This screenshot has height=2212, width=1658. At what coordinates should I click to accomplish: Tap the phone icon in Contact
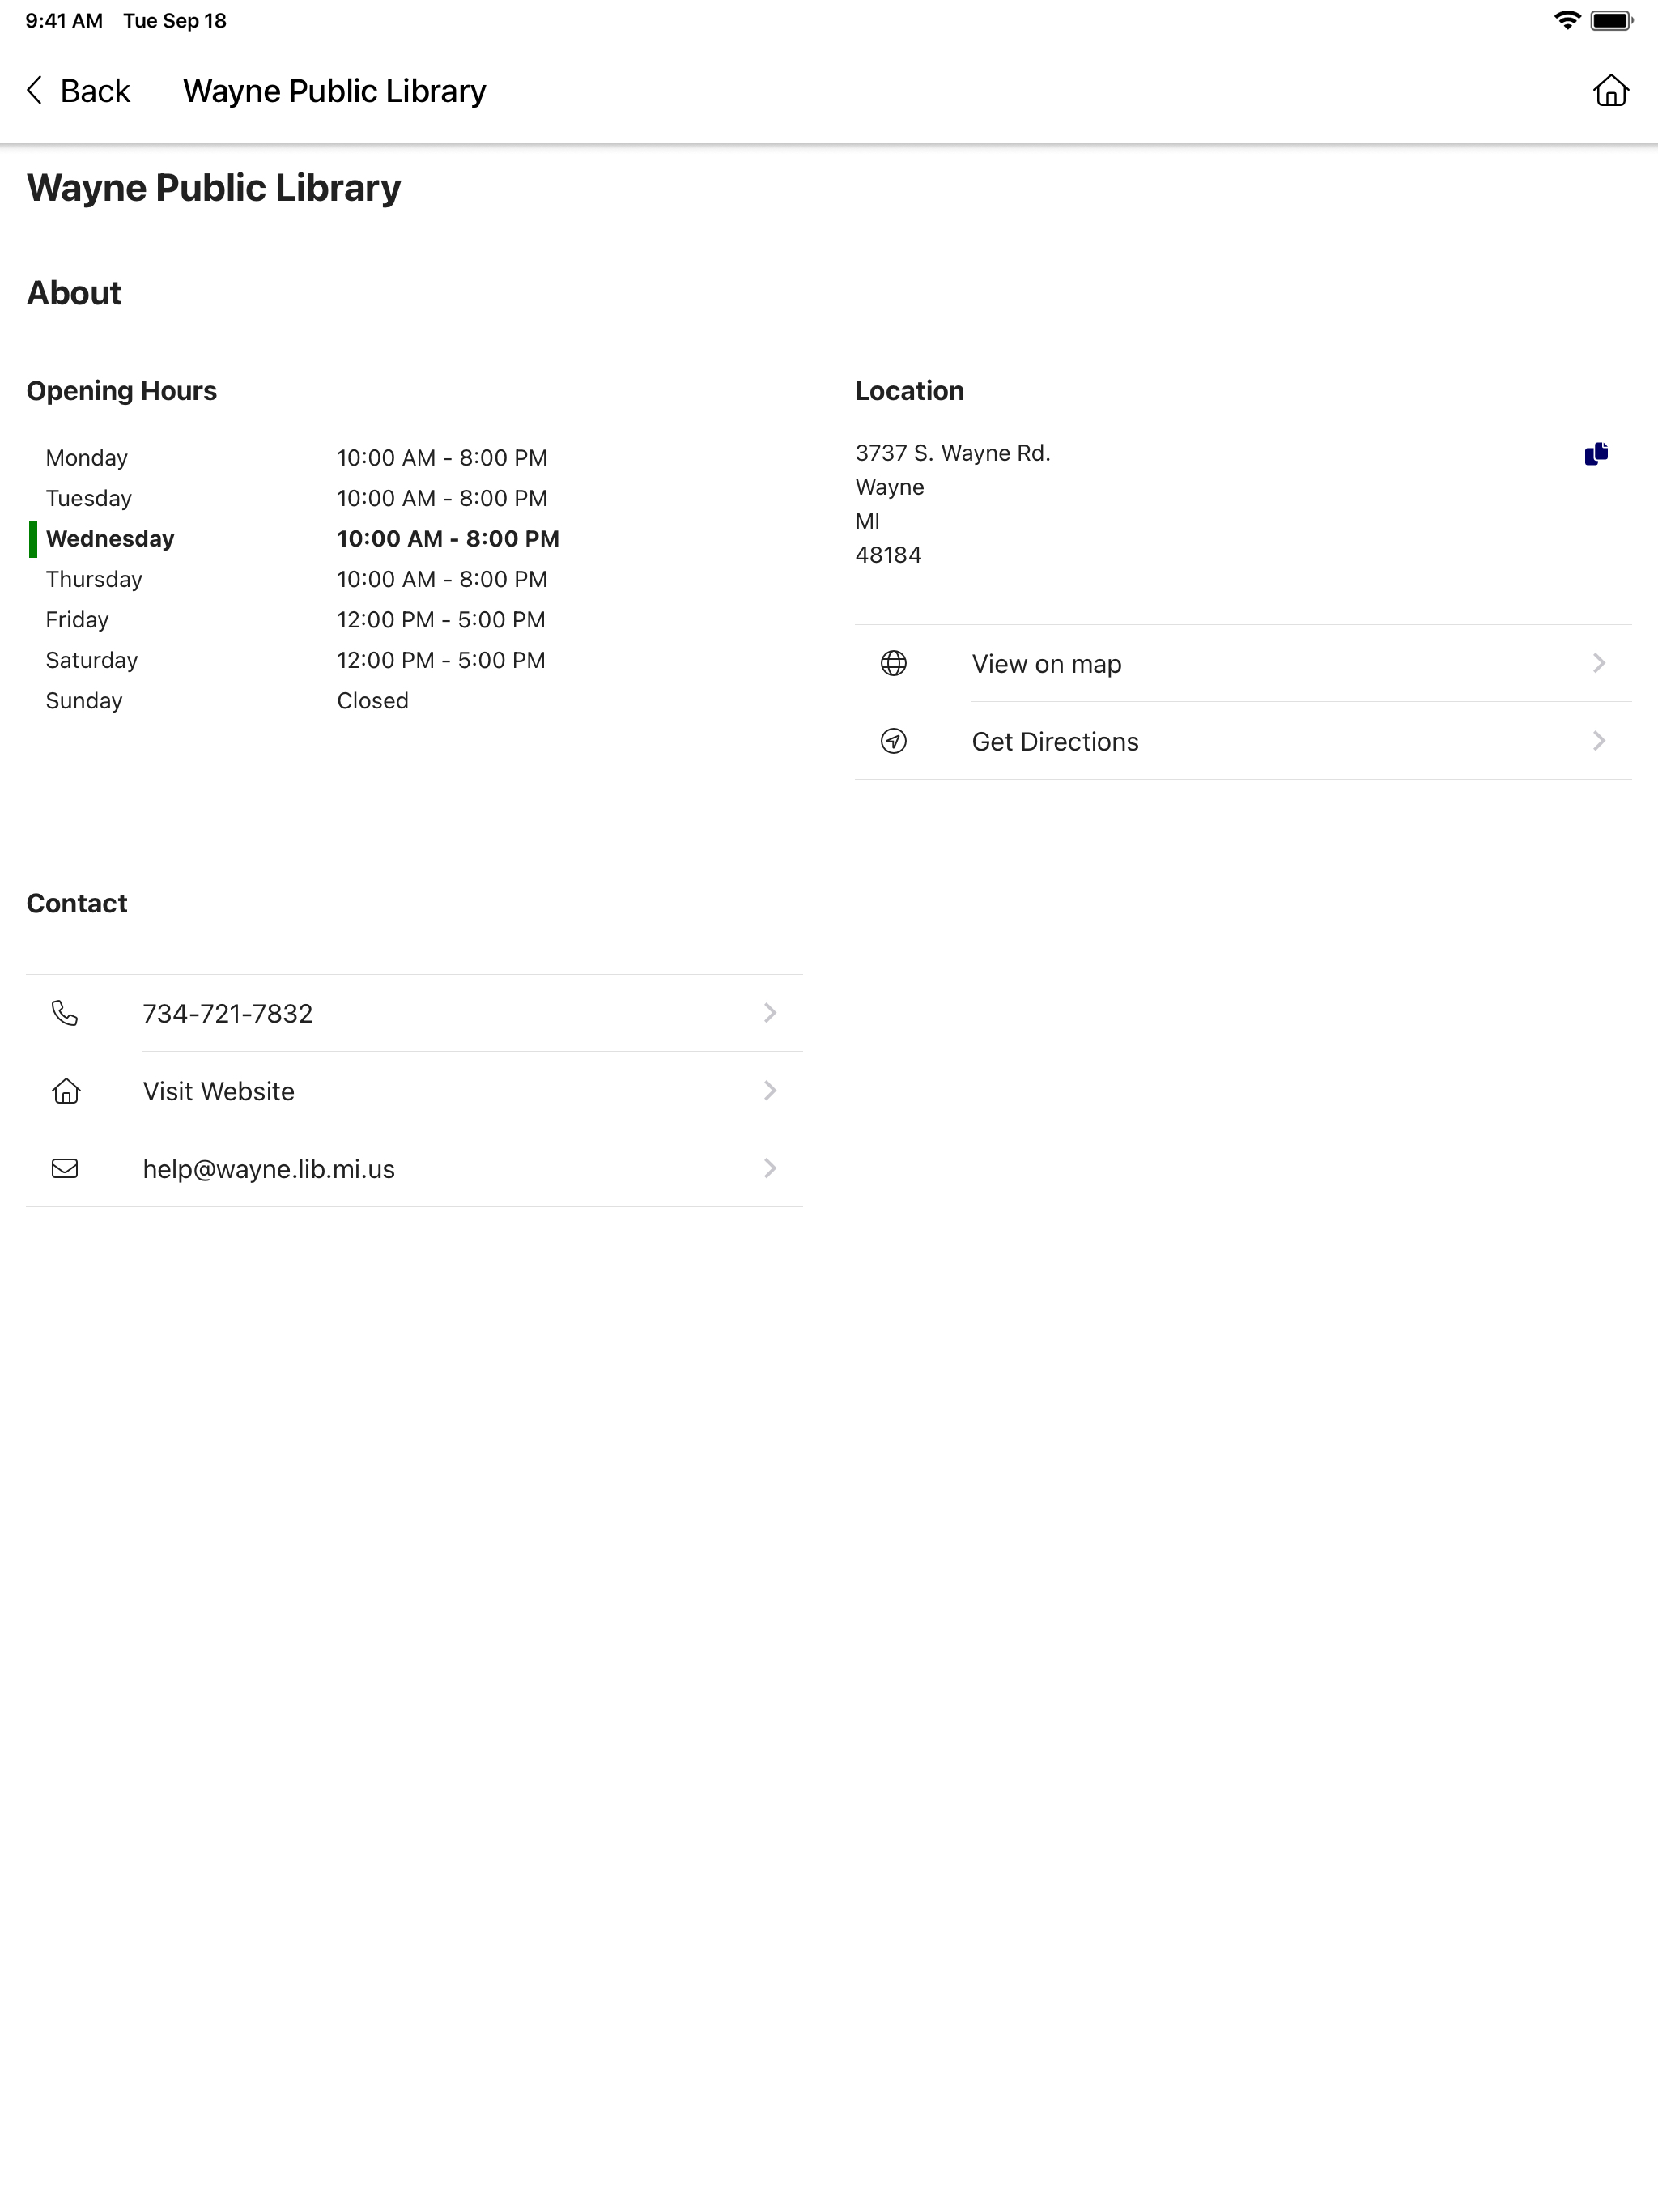pyautogui.click(x=65, y=1013)
